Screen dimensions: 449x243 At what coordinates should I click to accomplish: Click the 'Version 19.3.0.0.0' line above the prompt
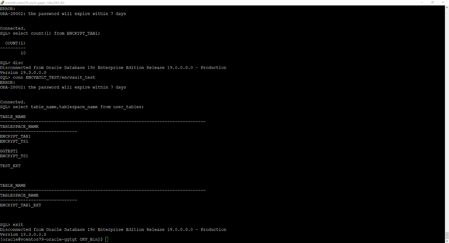[x=23, y=235]
